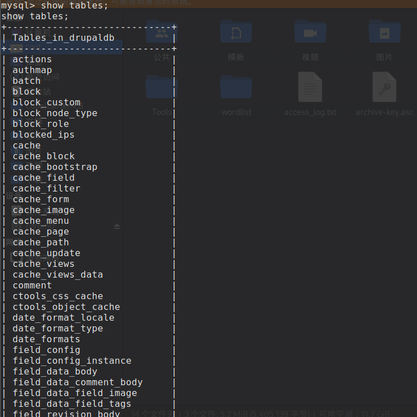Click the 'cache_menu' table row
Screen dimensions: 417x417
click(x=89, y=221)
